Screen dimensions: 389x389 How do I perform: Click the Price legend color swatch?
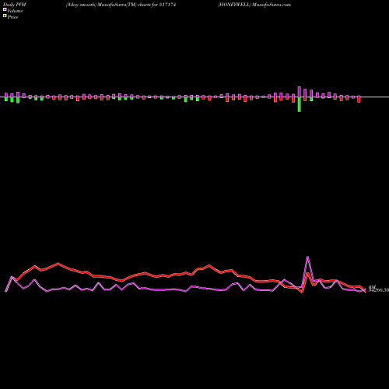coord(5,16)
